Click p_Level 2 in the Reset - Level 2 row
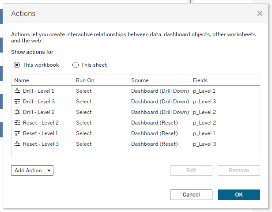 [x=204, y=123]
